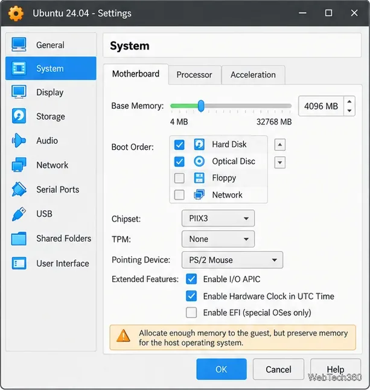Enable the EFI (special OSes only) checkbox
Image resolution: width=370 pixels, height=390 pixels.
tap(191, 312)
